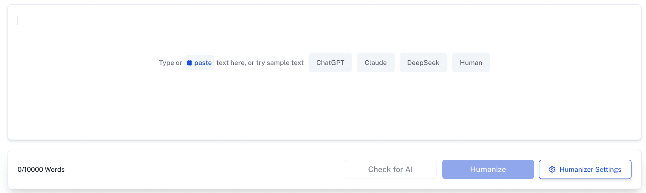Viewport: 646px width, 193px height.
Task: Click the 0/10000 Words counter
Action: tap(41, 169)
